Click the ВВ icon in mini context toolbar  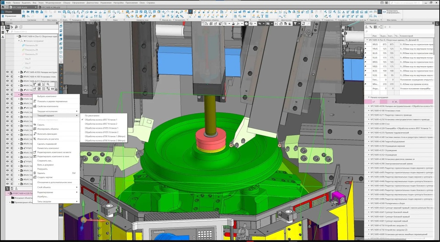52,89
